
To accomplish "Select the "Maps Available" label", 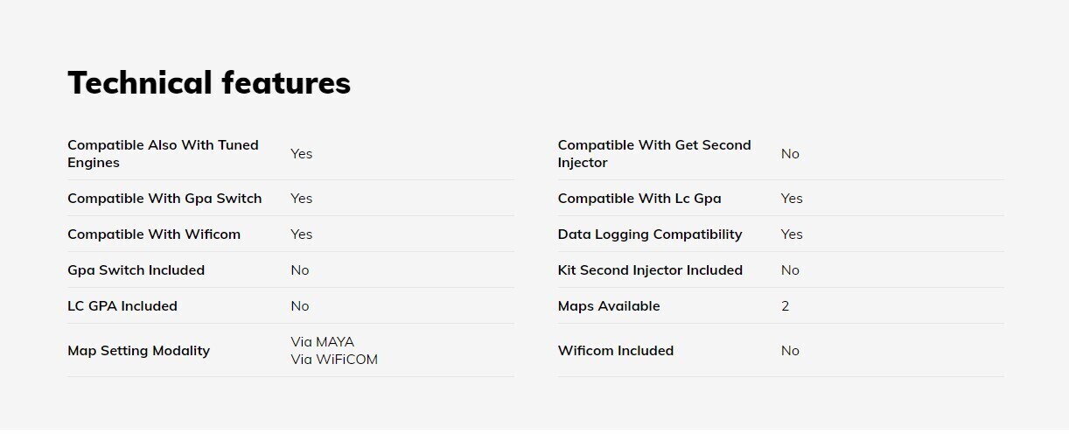I will pyautogui.click(x=609, y=306).
